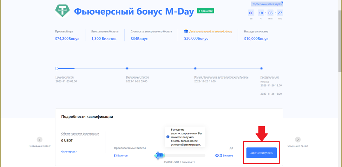Click the hours box in countdown timer
The image size is (342, 167).
click(261, 13)
